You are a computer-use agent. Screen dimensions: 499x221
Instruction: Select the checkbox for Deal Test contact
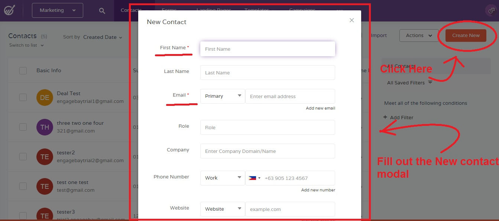[x=23, y=97]
